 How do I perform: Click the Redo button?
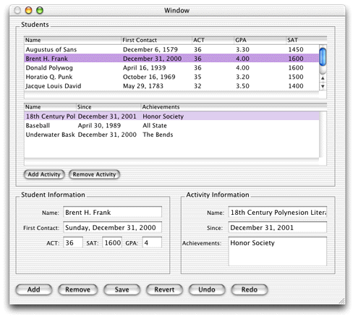(x=250, y=289)
